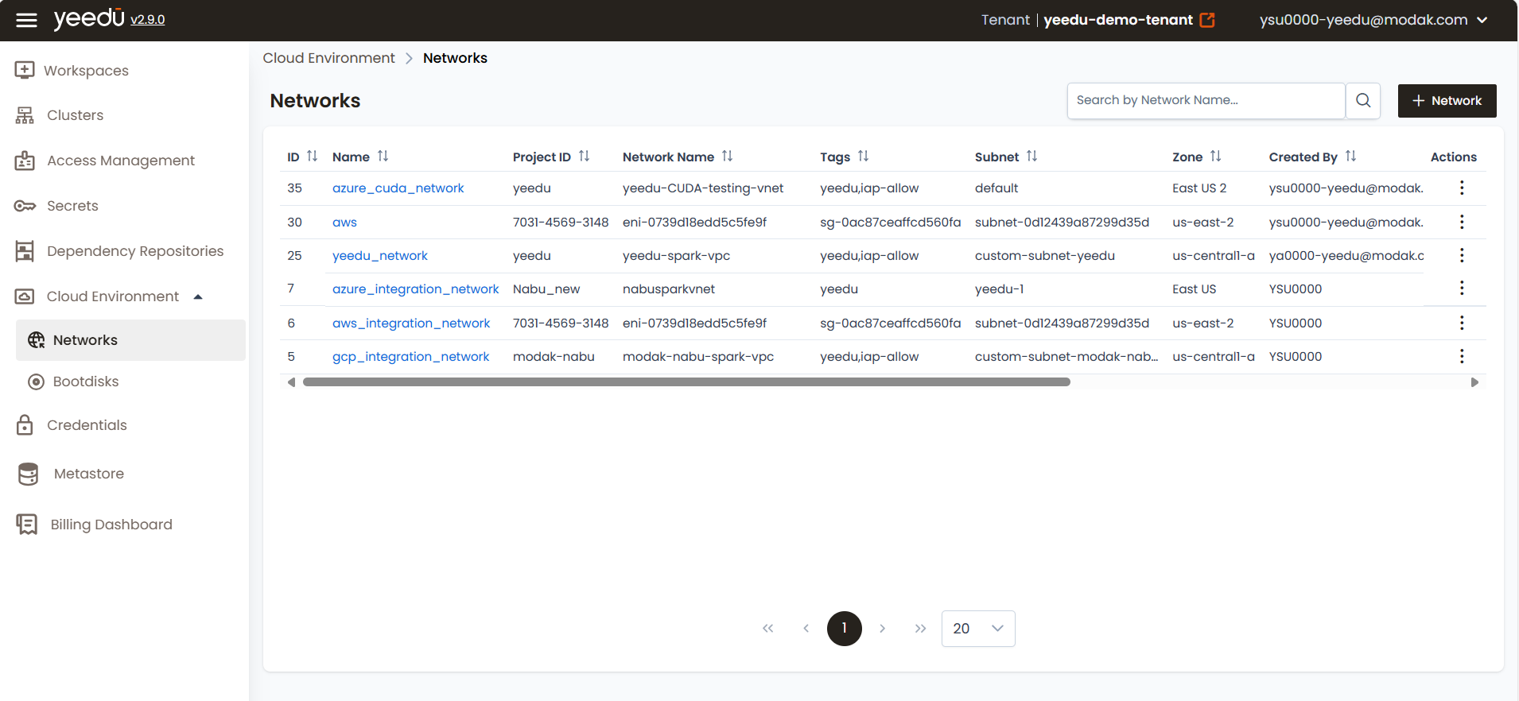Open Workspaces from the sidebar
Viewport: 1519px width, 701px height.
86,71
